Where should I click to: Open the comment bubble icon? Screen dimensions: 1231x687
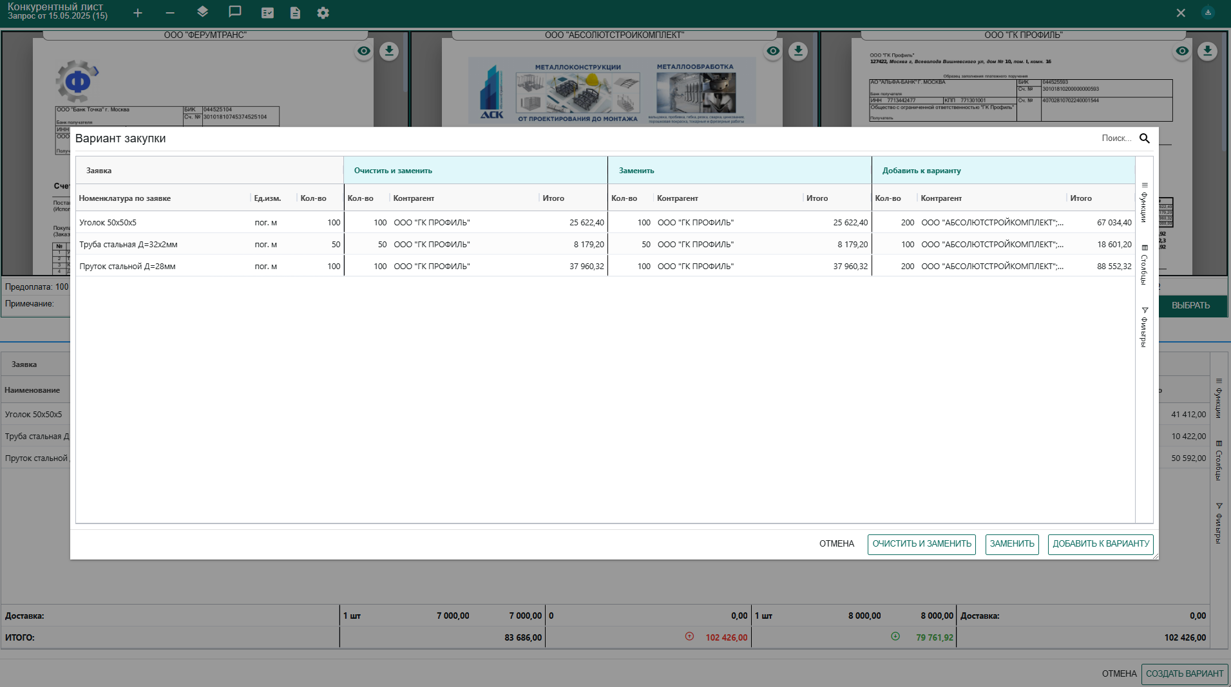pos(235,12)
